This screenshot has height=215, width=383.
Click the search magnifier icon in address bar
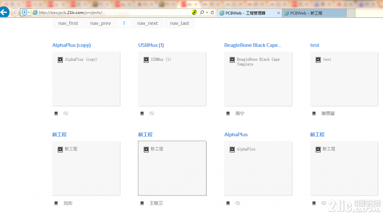point(202,12)
